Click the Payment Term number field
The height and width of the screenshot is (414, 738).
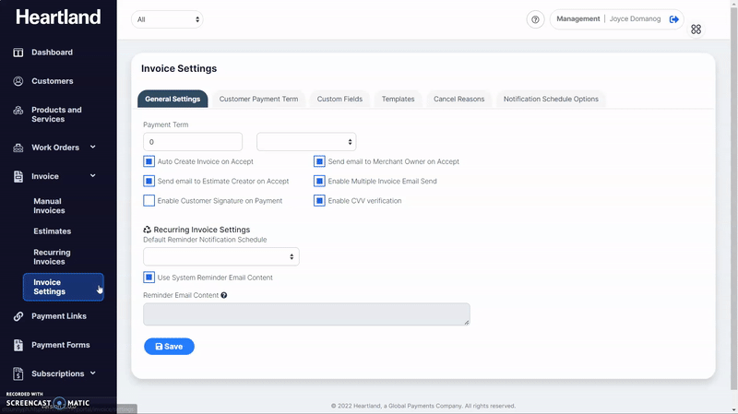(x=193, y=142)
